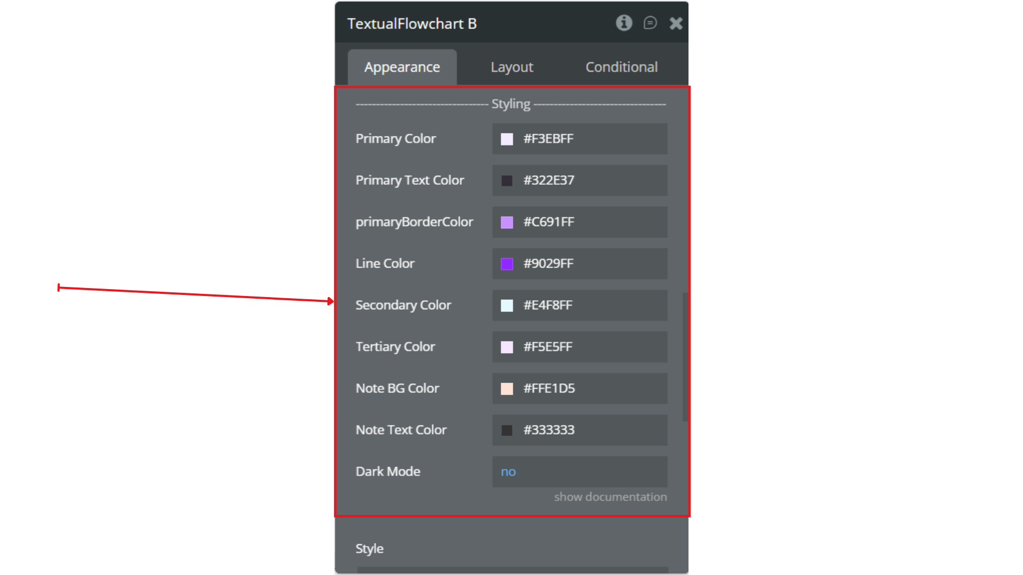
Task: Click the Primary Color swatch
Action: pos(507,139)
